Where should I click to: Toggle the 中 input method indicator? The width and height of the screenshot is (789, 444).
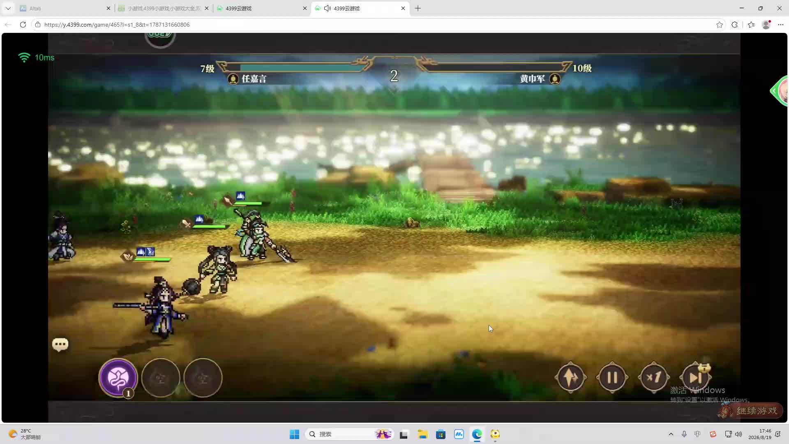697,434
